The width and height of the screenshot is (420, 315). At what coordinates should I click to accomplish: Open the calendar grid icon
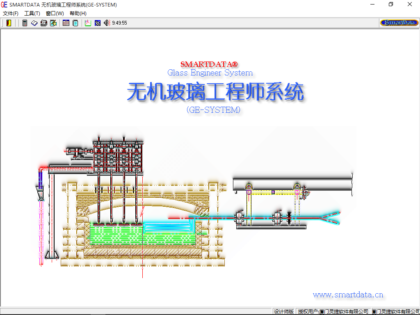[66, 23]
